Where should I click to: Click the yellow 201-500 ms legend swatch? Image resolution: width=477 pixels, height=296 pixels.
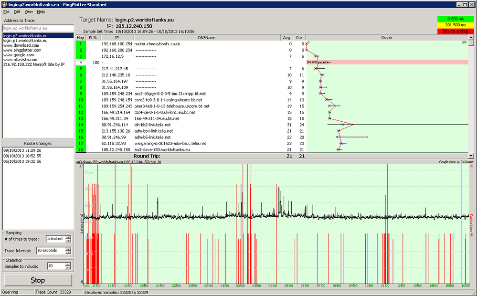[456, 25]
